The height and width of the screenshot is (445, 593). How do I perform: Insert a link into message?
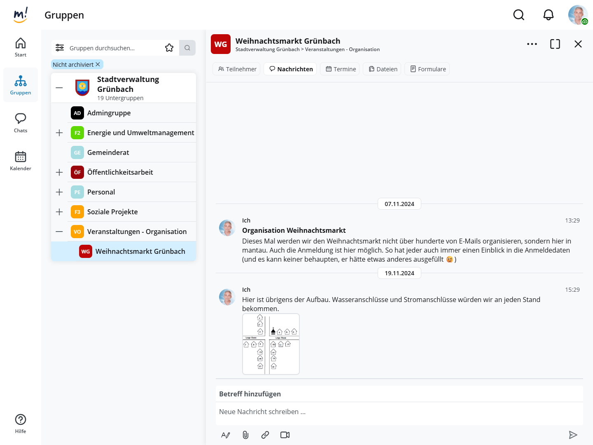click(265, 435)
